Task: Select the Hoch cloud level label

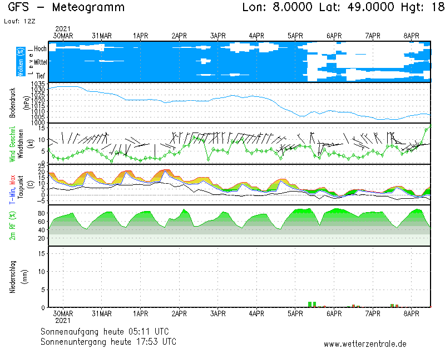Action: click(40, 49)
